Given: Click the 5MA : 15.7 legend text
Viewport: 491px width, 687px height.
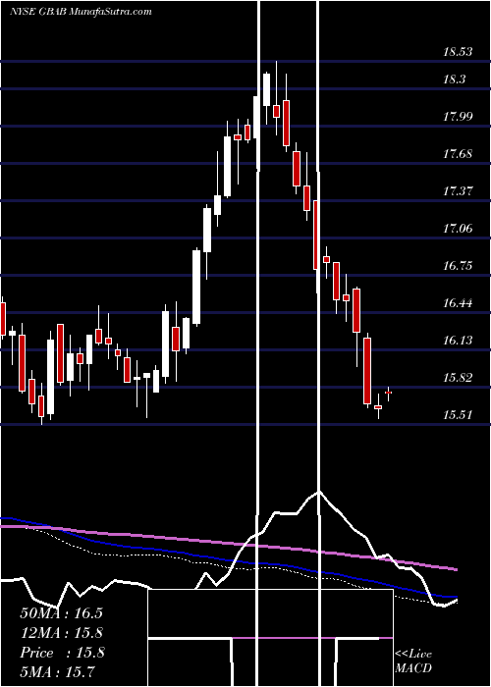Looking at the screenshot, I should (57, 671).
